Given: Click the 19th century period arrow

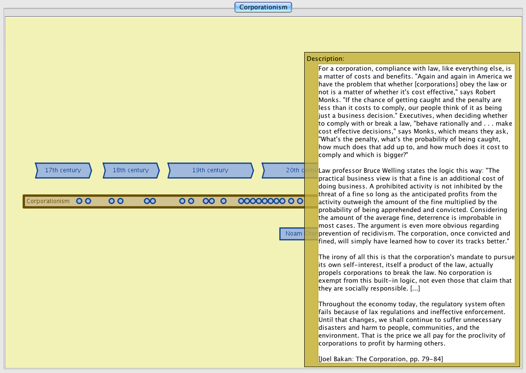Looking at the screenshot, I should coord(210,170).
